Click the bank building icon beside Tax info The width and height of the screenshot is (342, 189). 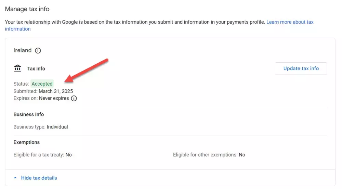click(17, 68)
